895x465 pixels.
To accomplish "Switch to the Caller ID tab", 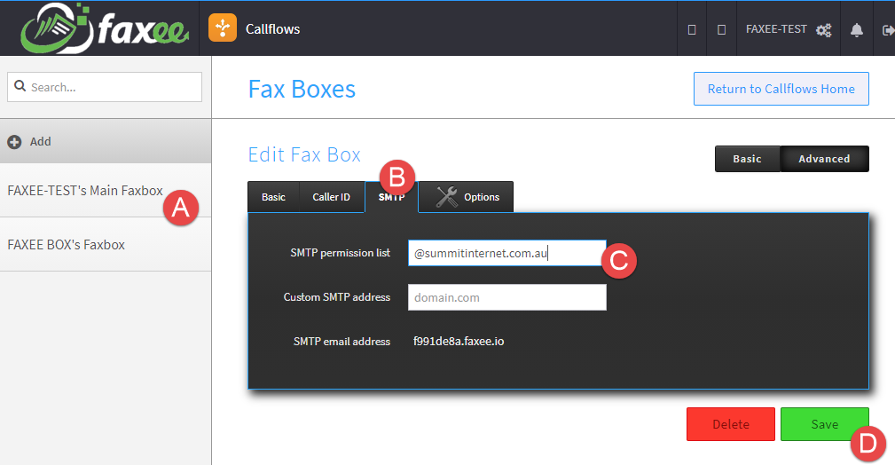I will [331, 197].
